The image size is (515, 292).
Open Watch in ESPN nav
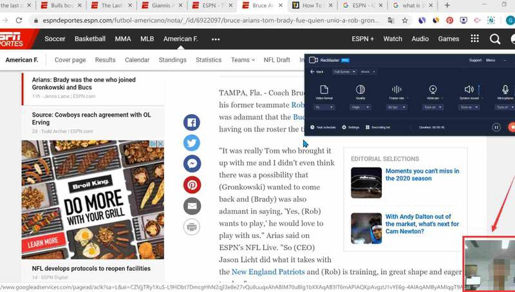pos(393,39)
